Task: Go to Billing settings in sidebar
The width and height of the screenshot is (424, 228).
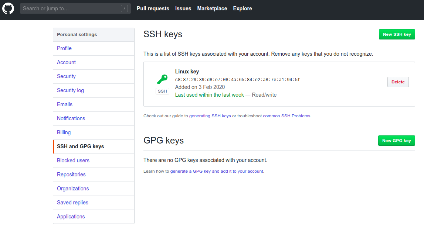Action: pos(94,132)
